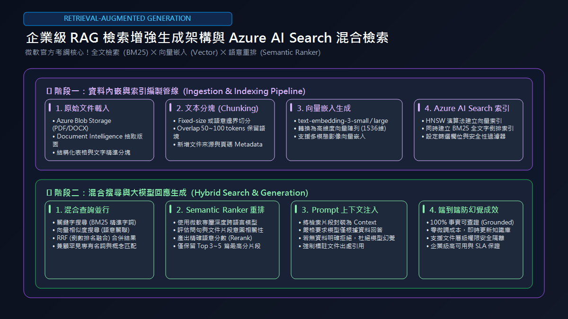Click the bullet "Fixed-size 或語意邊界切分"

(212, 121)
